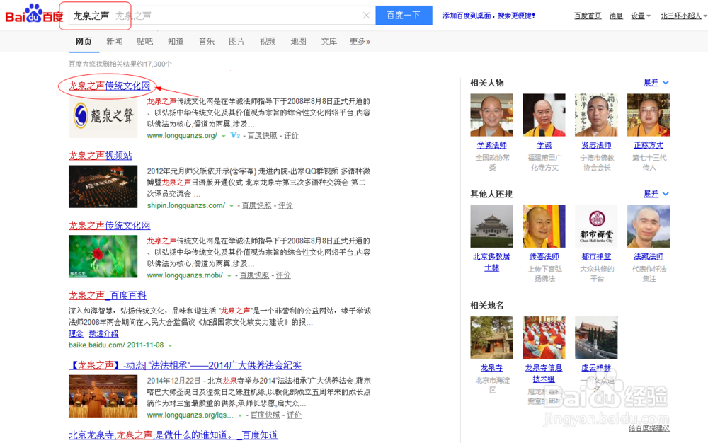708x443 pixels.
Task: Open 消息 link in header
Action: [x=616, y=16]
